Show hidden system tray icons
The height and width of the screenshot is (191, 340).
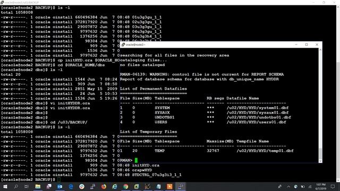(x=288, y=186)
